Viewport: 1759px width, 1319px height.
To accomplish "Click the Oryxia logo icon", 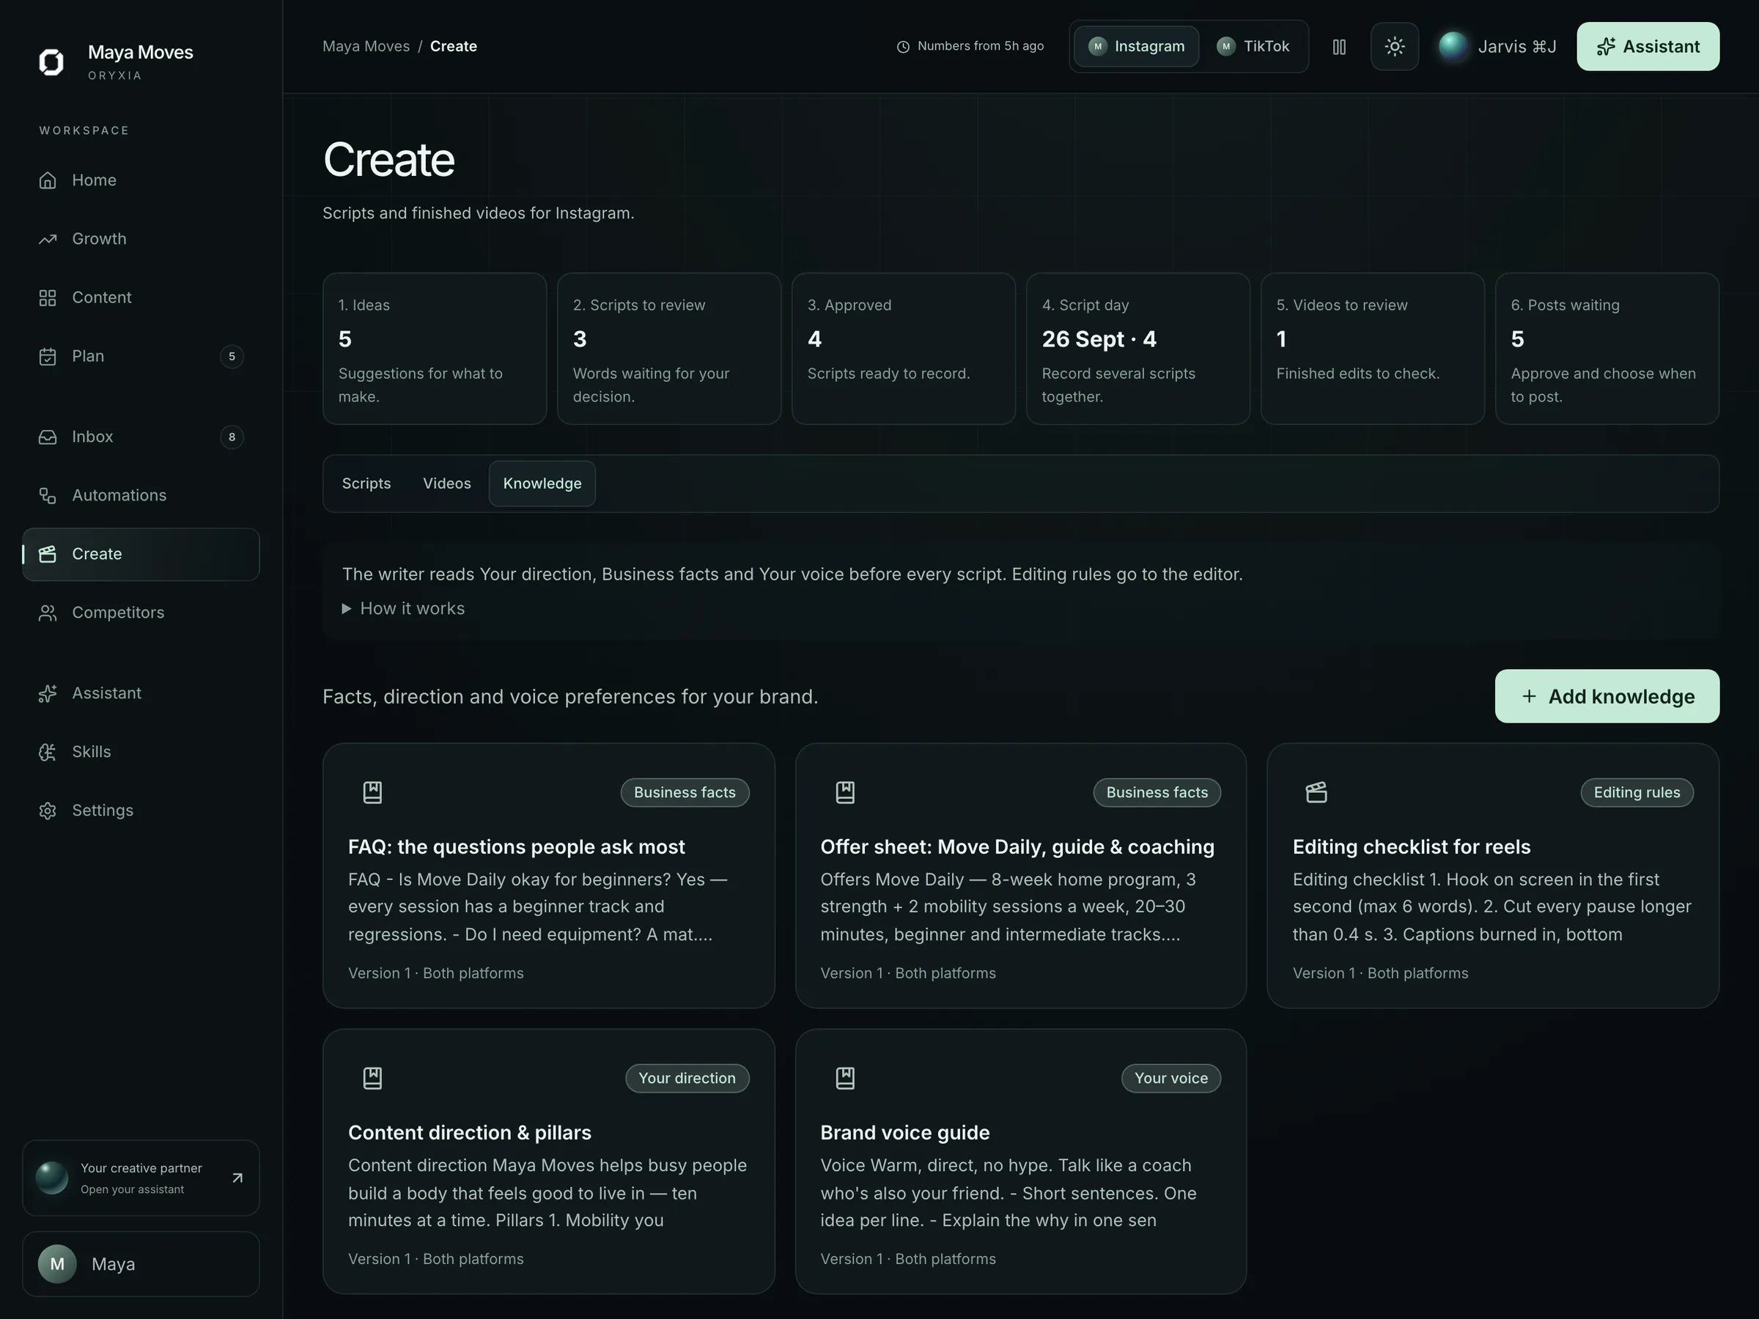I will pos(52,62).
